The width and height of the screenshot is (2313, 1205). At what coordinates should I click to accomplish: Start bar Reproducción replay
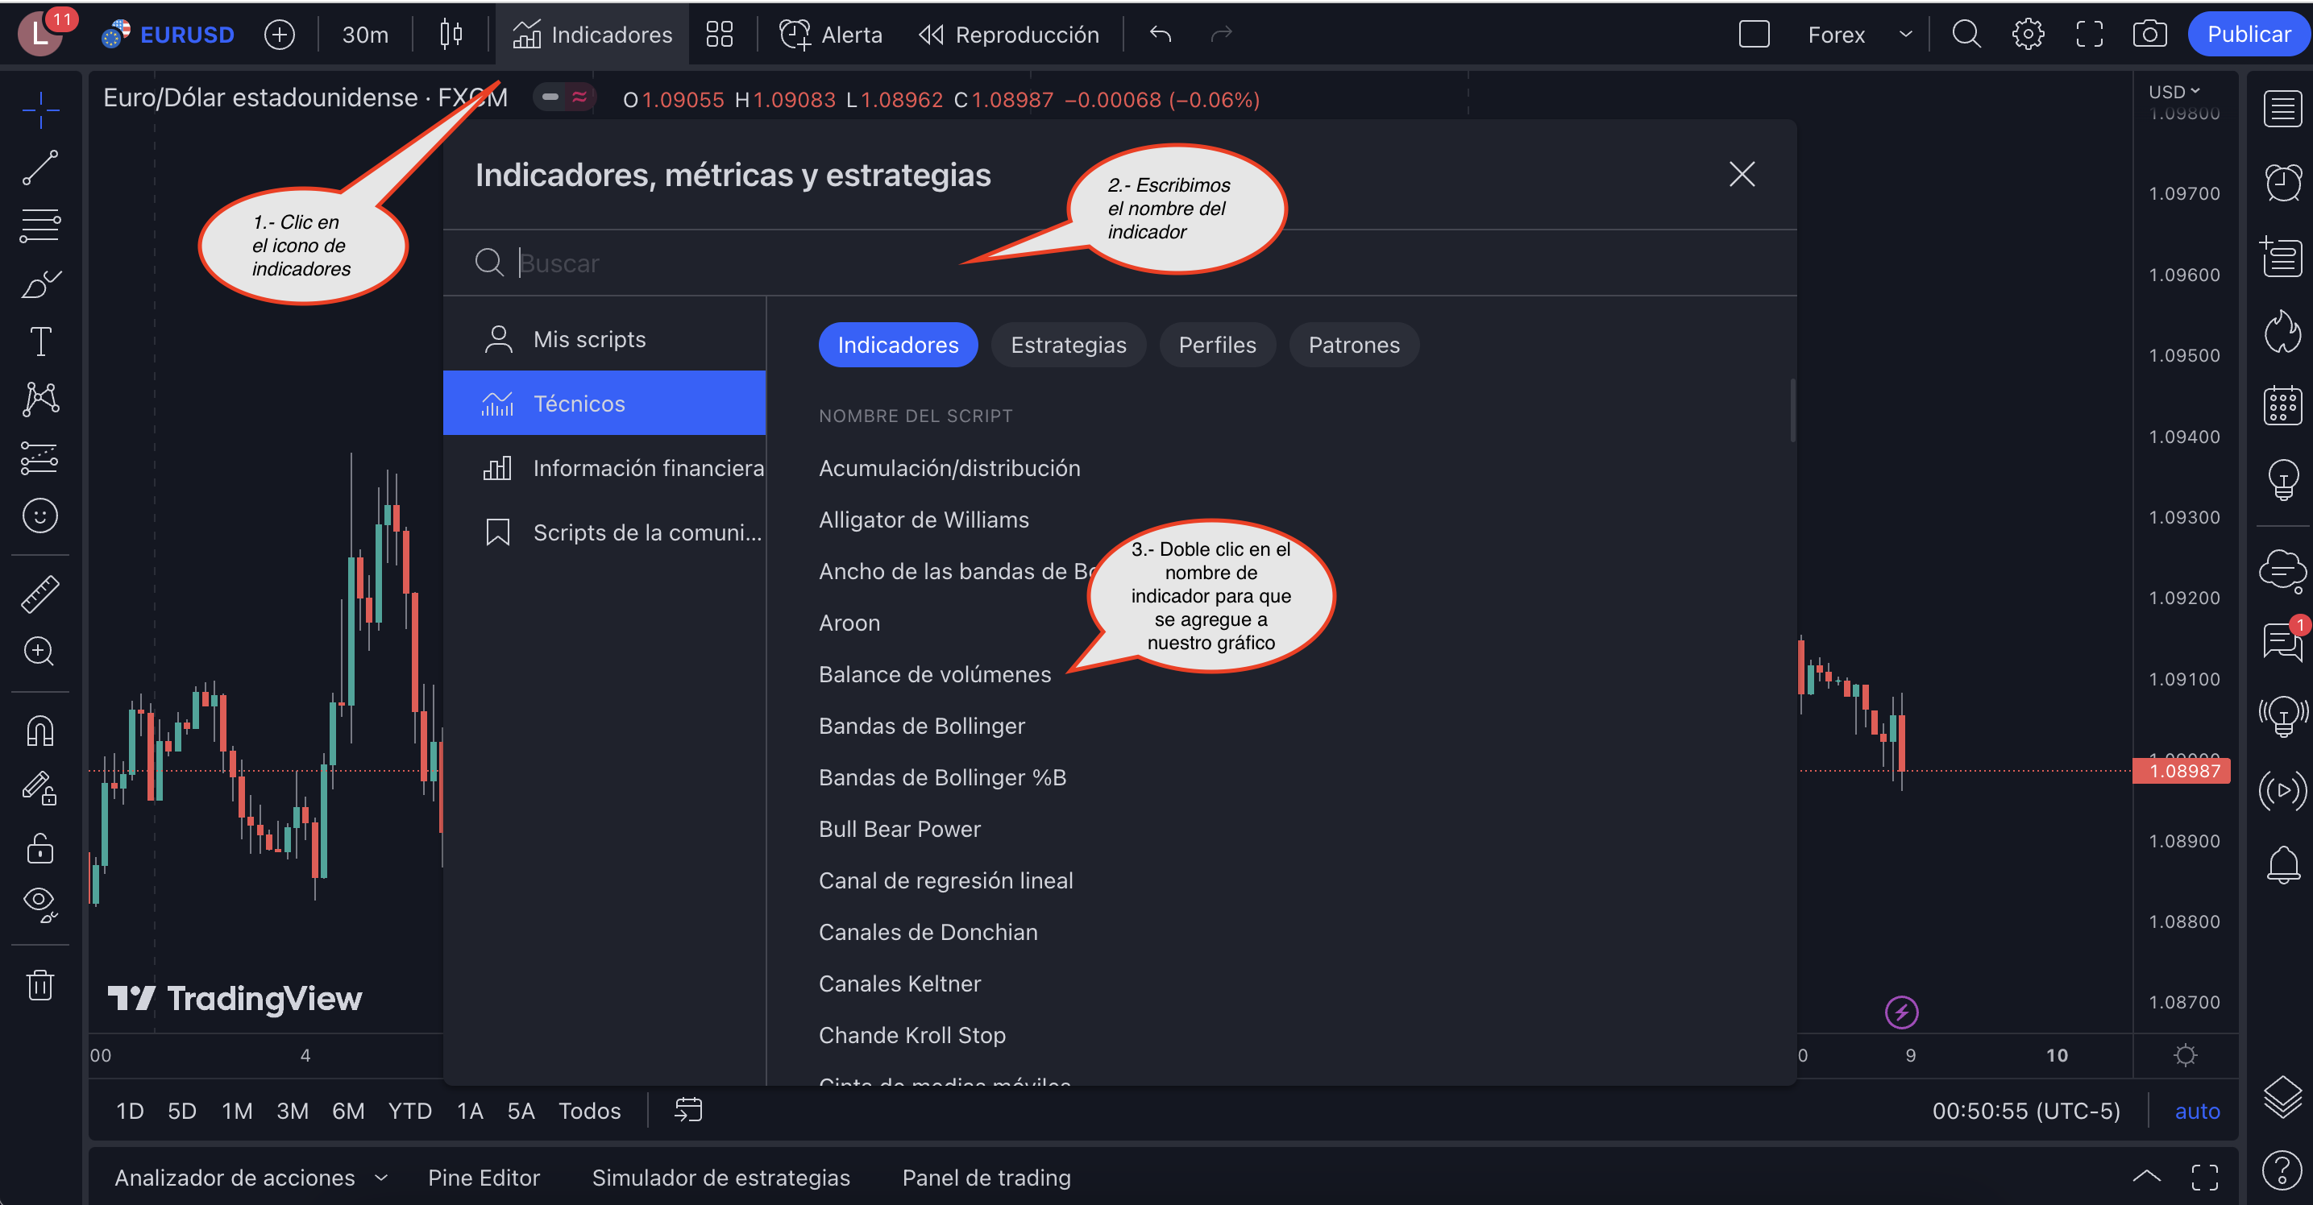pyautogui.click(x=1008, y=34)
